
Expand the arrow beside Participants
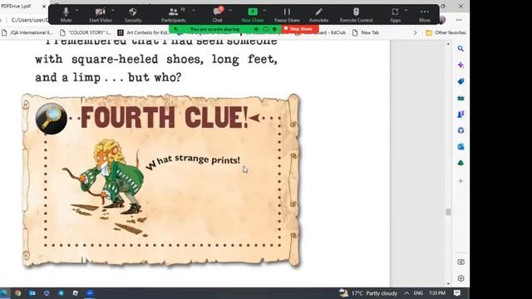[x=194, y=11]
